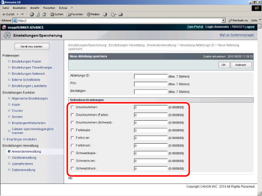Open the Mail an Systemmanager link

tap(237, 35)
